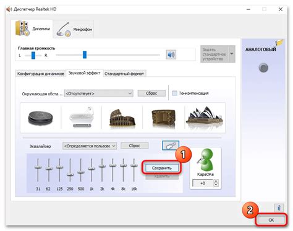Expand the Окружающая обстановка dropdown
Screen dimensions: 293x231
click(99, 94)
